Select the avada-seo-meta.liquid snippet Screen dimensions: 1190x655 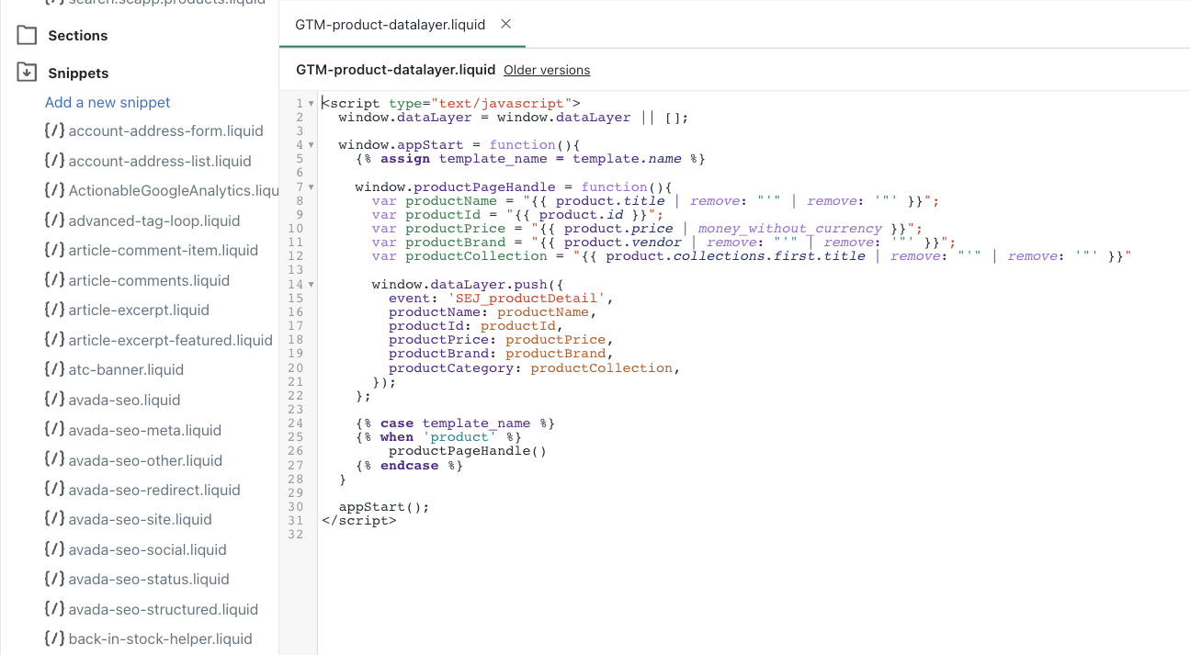(x=142, y=430)
